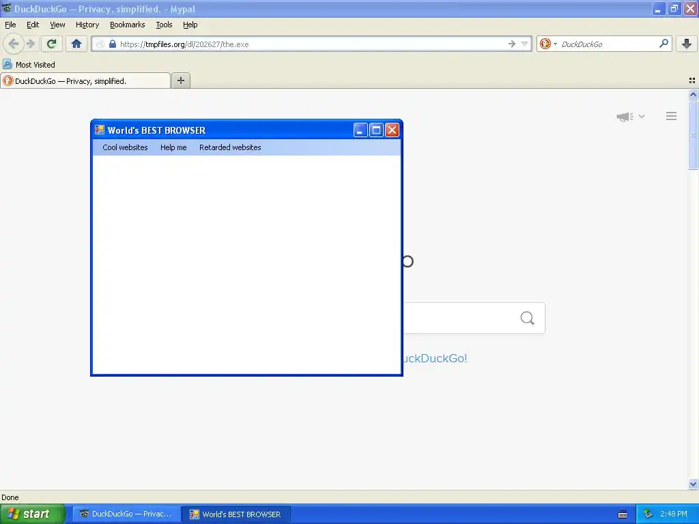Switch to World's BEST BROWSER taskbar button
This screenshot has width=699, height=524.
pyautogui.click(x=237, y=514)
